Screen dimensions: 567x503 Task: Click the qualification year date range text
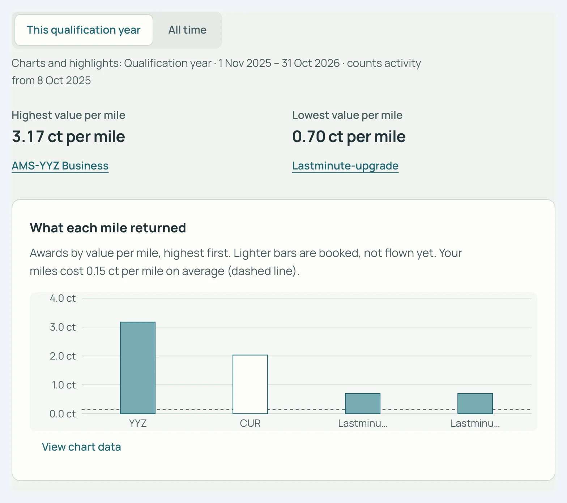(x=216, y=72)
